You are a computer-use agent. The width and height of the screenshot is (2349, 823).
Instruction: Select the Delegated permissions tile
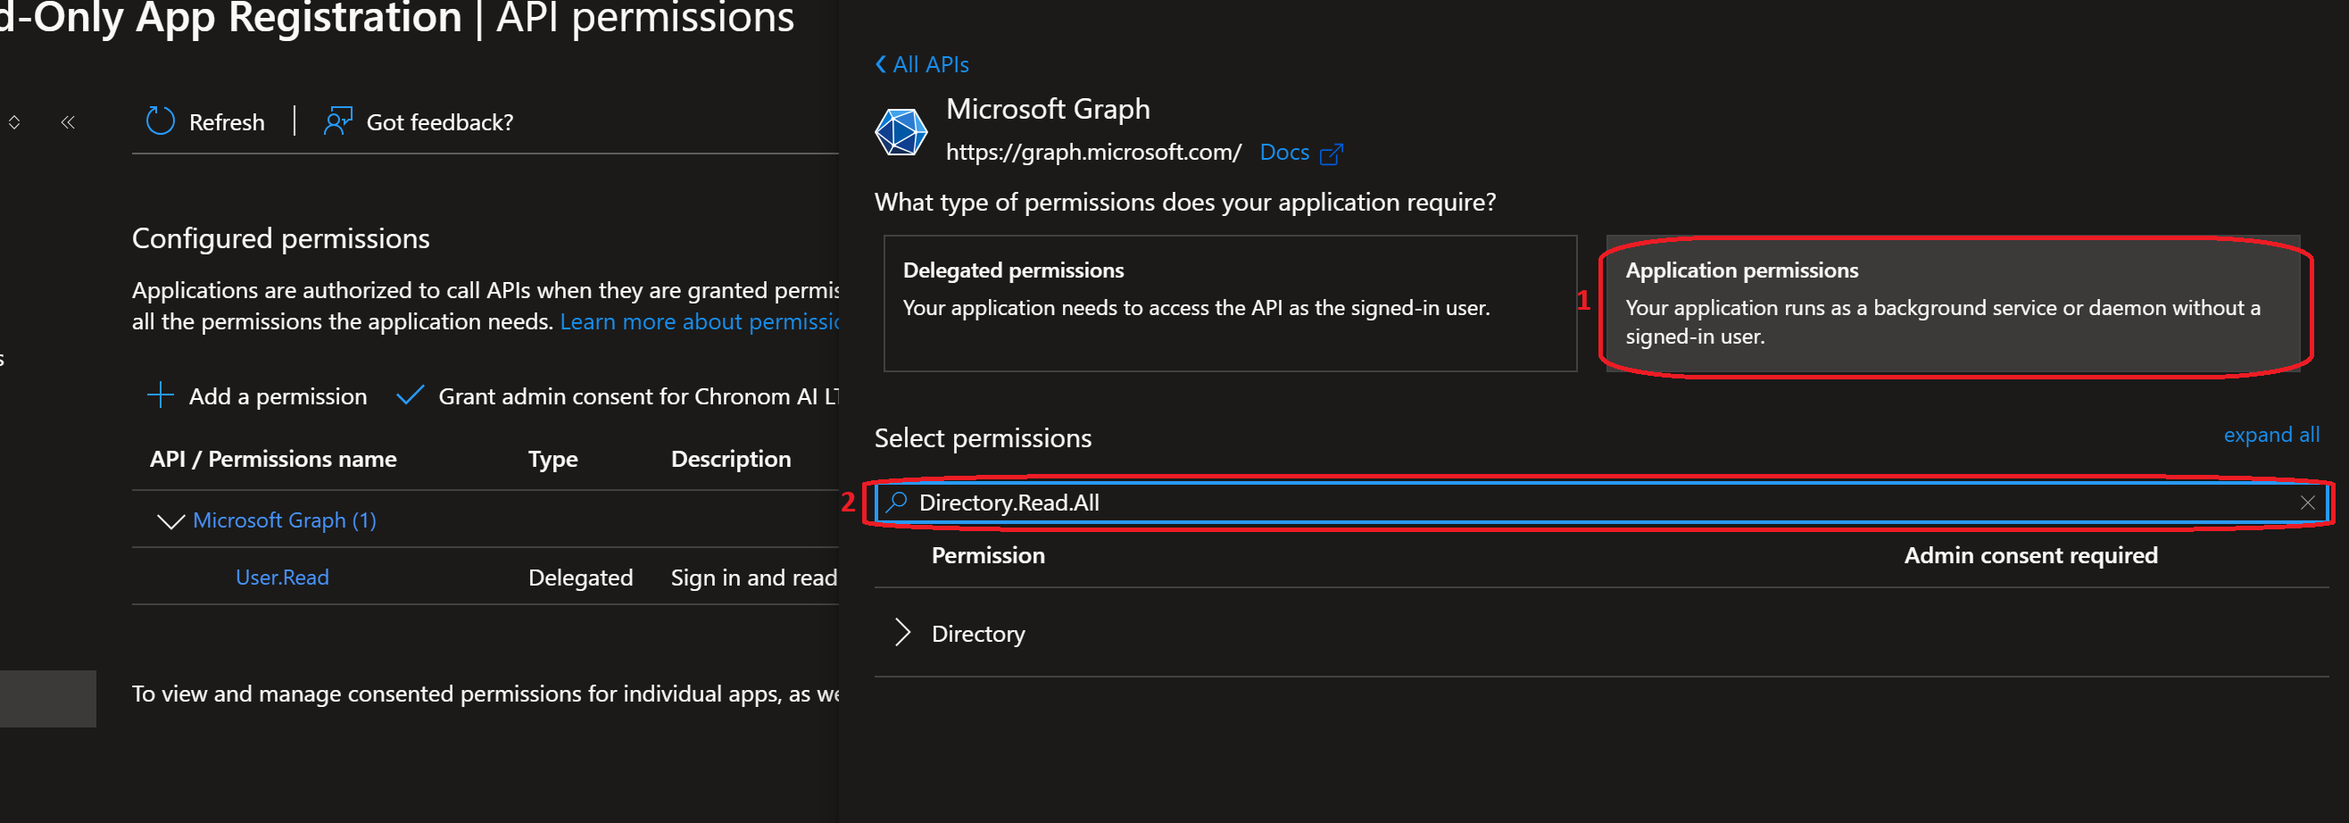click(x=1229, y=305)
